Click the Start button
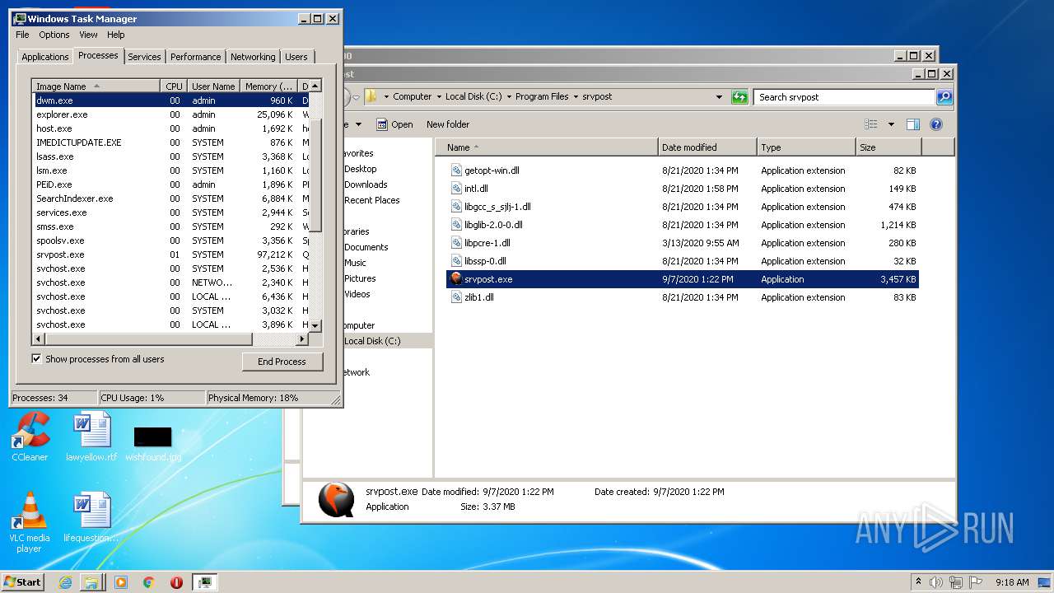The image size is (1054, 593). [22, 582]
